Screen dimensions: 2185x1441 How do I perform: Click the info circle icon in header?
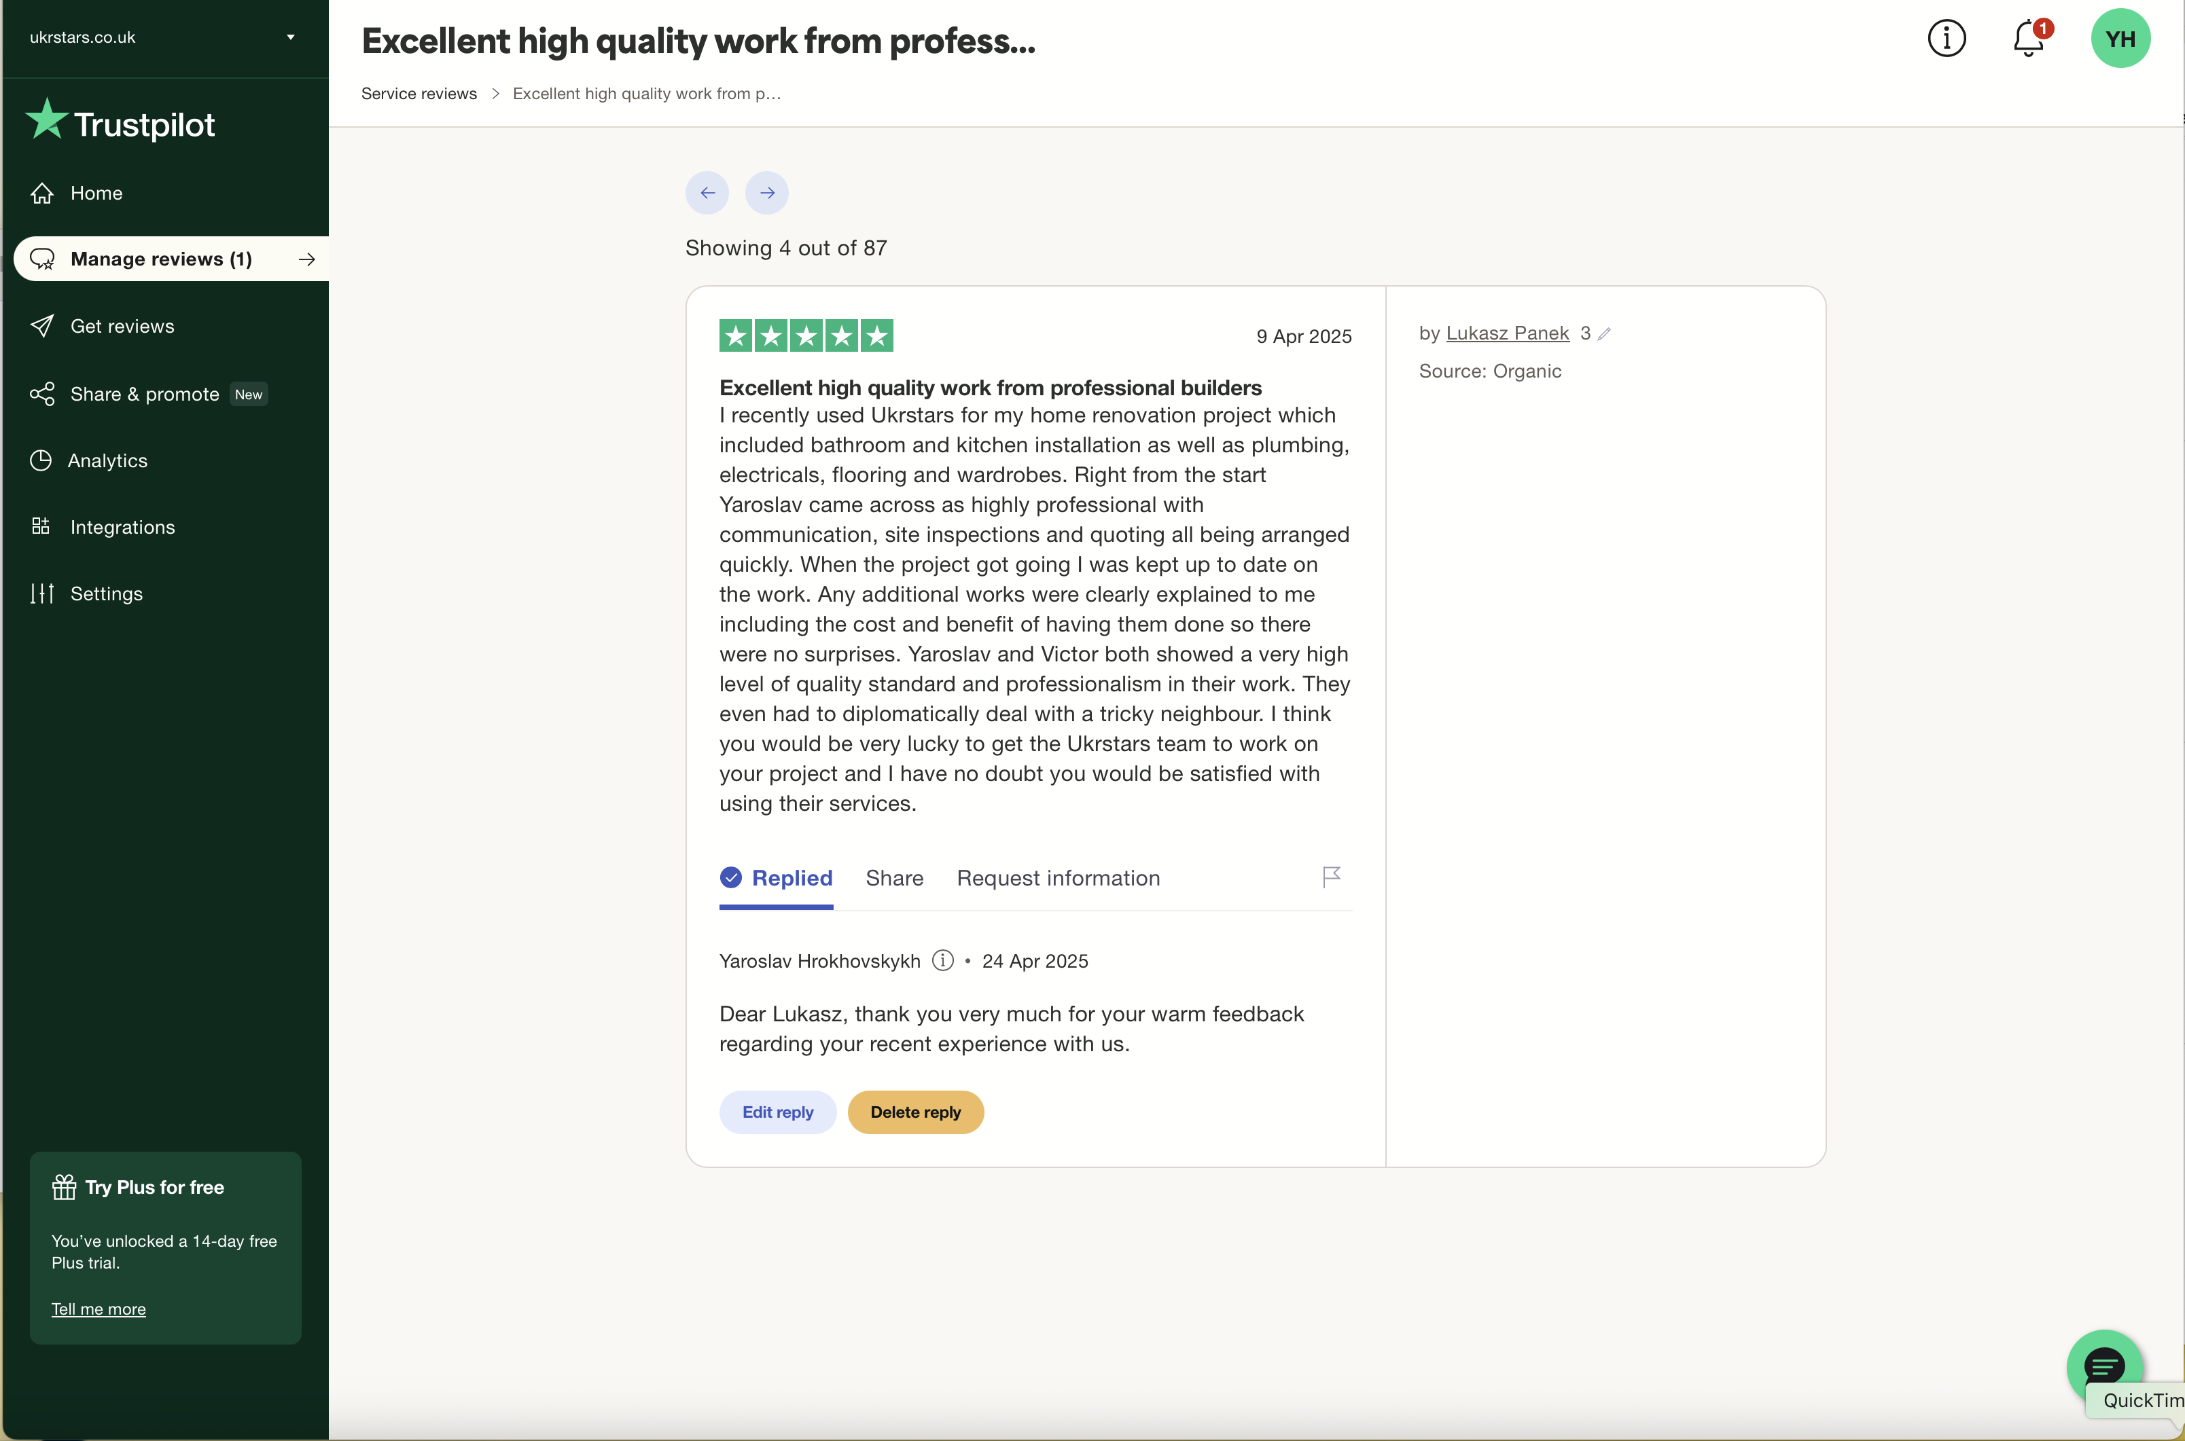point(1946,39)
